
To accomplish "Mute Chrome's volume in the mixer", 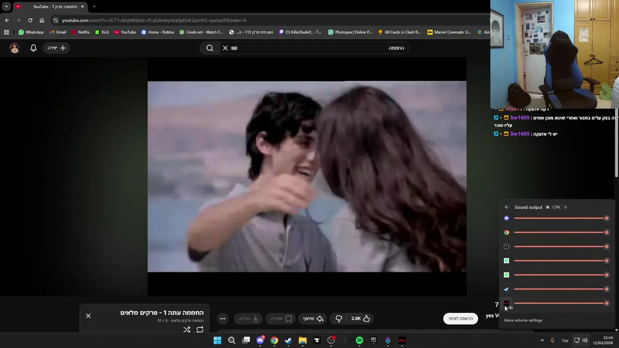I will pyautogui.click(x=506, y=232).
